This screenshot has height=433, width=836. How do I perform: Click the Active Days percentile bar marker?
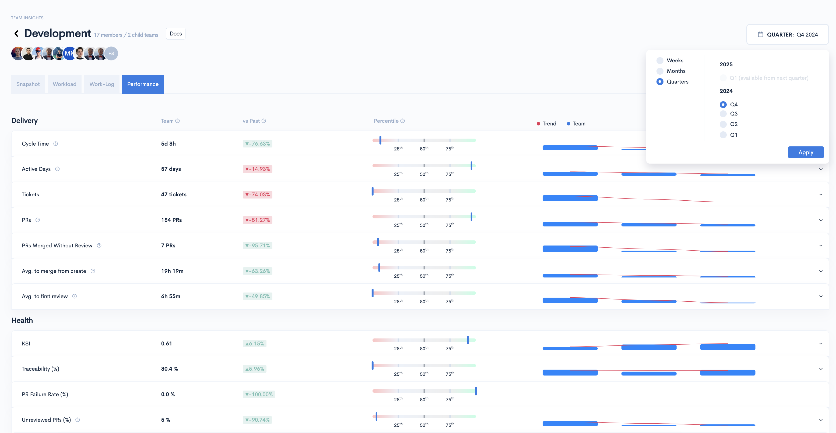pos(472,165)
